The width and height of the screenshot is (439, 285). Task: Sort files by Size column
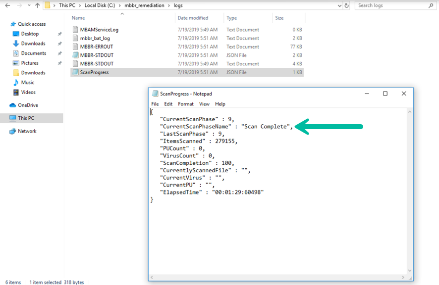tap(279, 18)
